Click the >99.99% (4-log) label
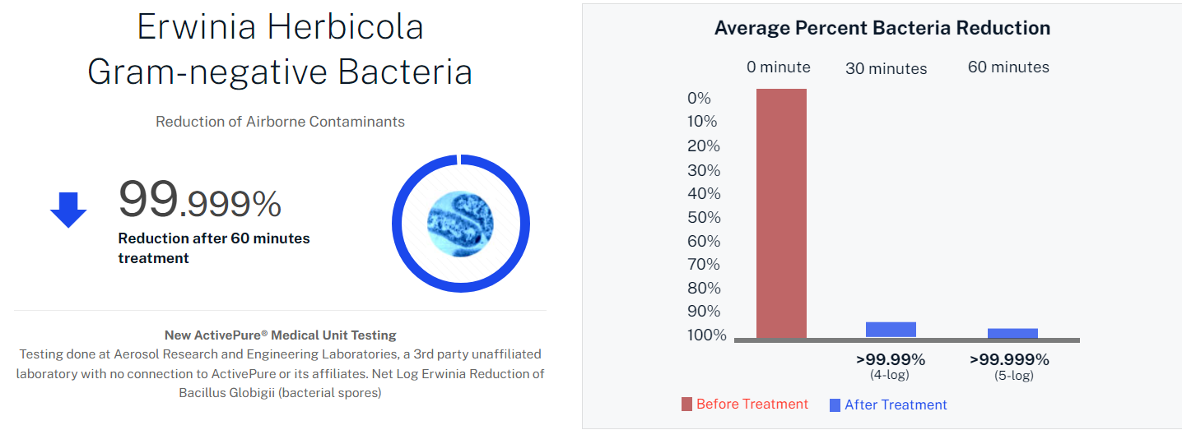1182x430 pixels. (x=890, y=366)
